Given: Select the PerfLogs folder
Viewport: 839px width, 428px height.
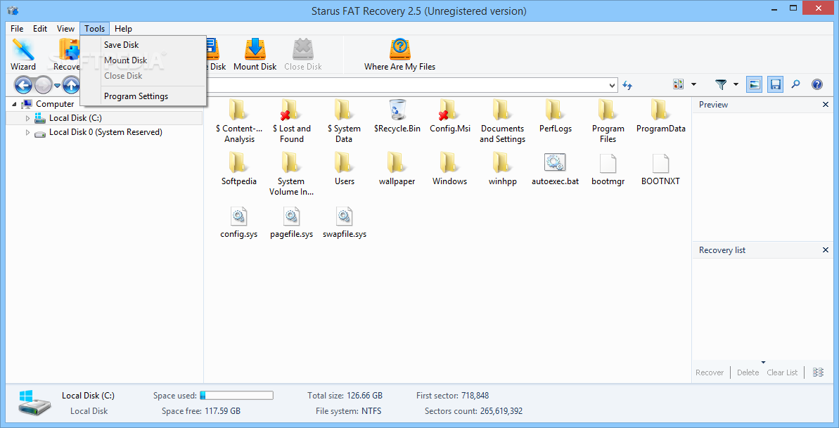Looking at the screenshot, I should tap(555, 116).
